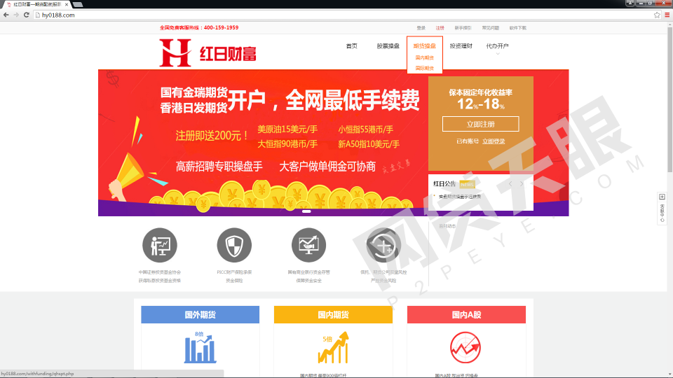
Task: Reload the page with refresh icon
Action: (26, 15)
